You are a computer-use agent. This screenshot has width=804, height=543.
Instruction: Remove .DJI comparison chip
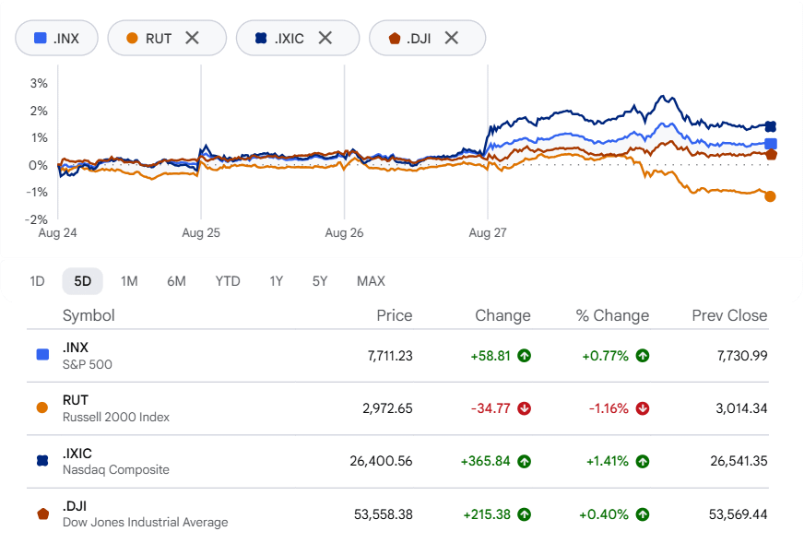coord(451,38)
